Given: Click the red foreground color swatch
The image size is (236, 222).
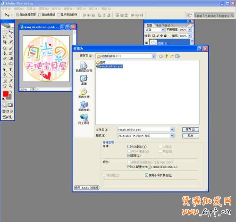Looking at the screenshot, I should (x=6, y=94).
